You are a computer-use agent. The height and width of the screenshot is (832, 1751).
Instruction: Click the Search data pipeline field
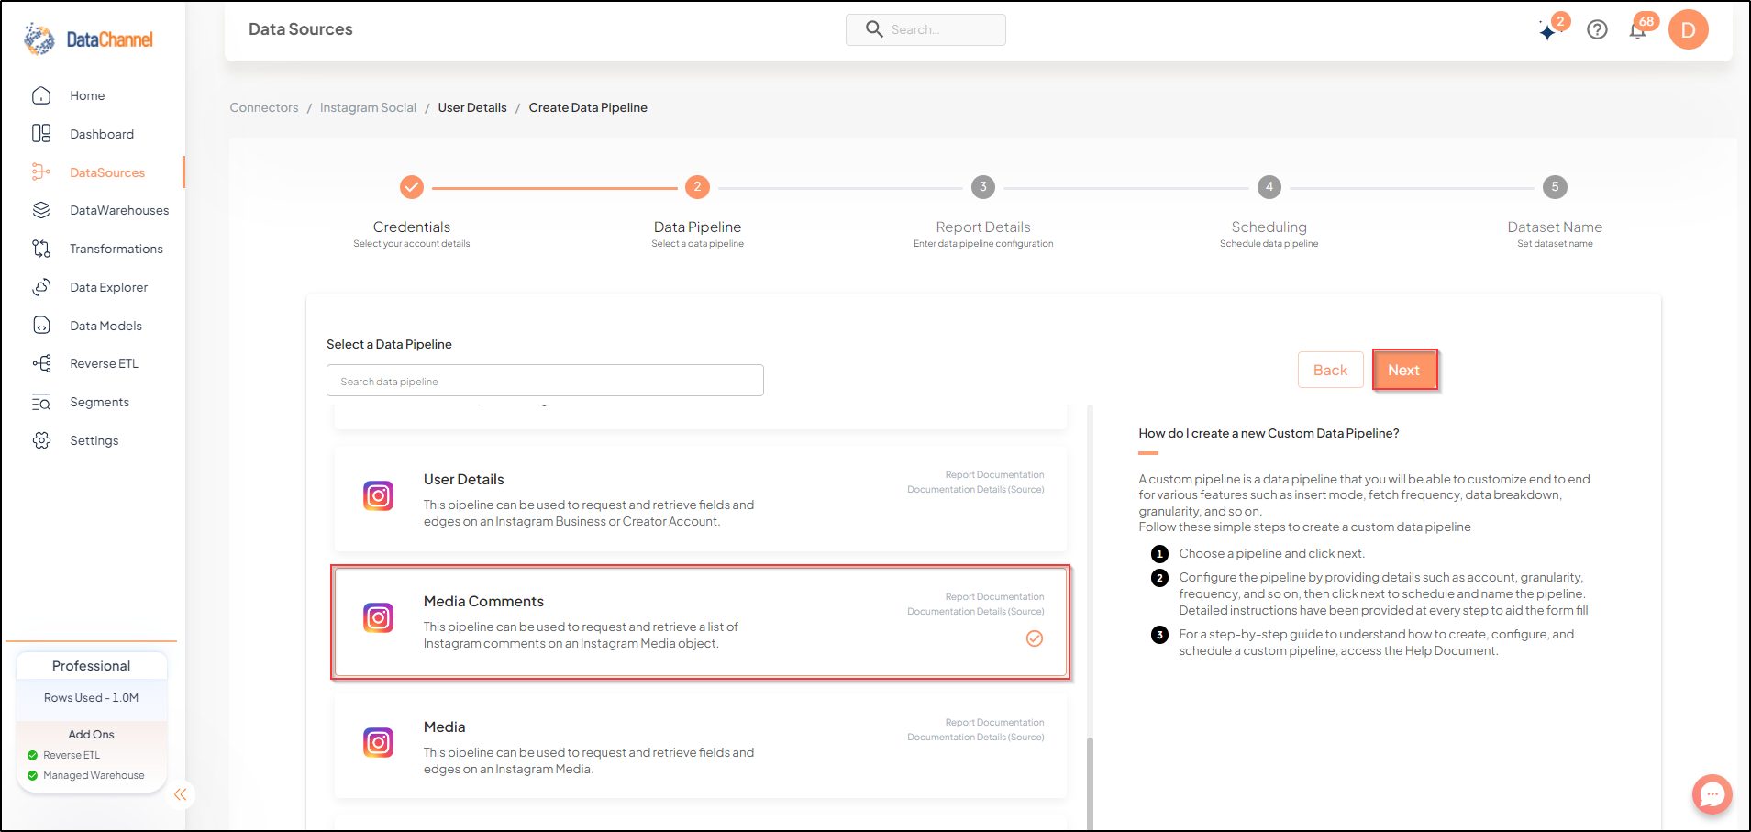545,381
